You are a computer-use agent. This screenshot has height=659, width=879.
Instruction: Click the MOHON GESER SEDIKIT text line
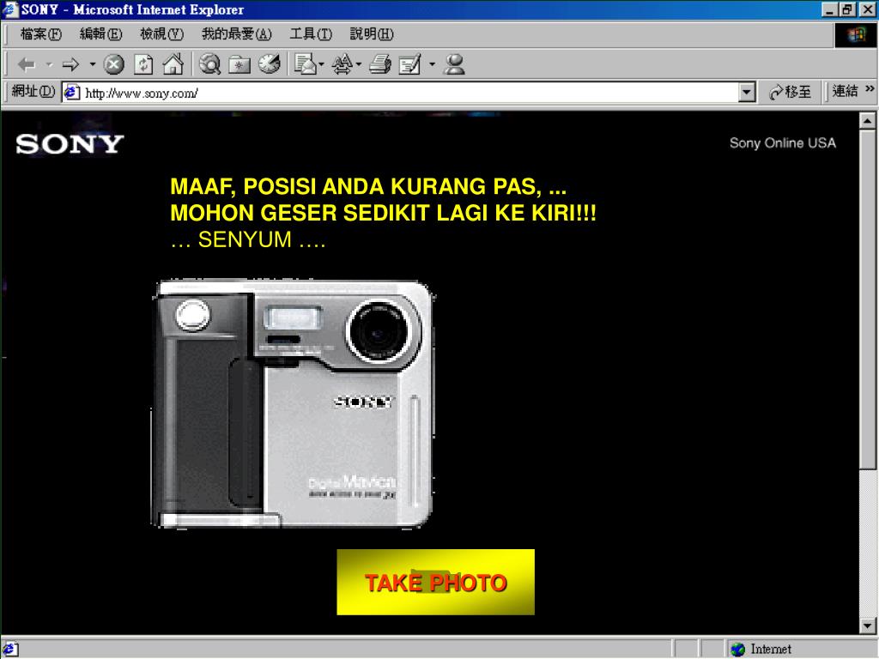click(x=383, y=213)
